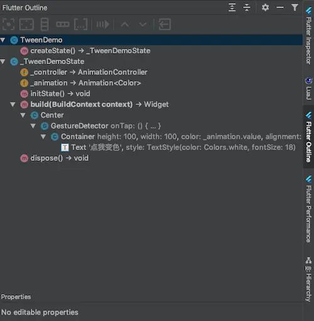This screenshot has width=314, height=321.
Task: Click the Center widget toolbar icon
Action: coord(8,24)
